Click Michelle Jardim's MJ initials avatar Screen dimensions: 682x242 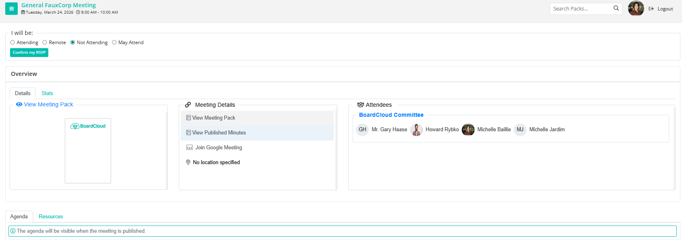coord(520,130)
